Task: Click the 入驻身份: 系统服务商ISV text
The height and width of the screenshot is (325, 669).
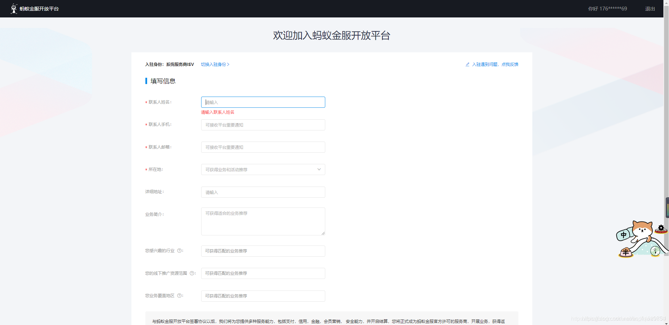Action: pyautogui.click(x=169, y=65)
